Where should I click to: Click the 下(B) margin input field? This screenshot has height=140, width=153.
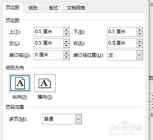pyautogui.click(x=122, y=32)
